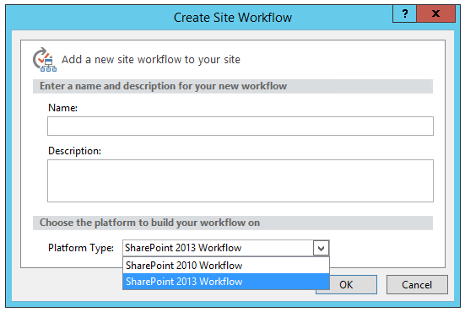Dismiss dialog with Cancel button
Viewport: 465px width, 312px height.
point(417,285)
